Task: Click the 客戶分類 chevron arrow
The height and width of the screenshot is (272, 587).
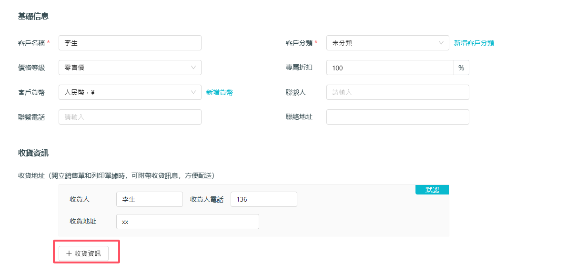Action: (x=441, y=43)
